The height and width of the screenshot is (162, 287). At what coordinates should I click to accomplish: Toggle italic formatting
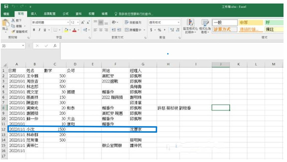pyautogui.click(x=39, y=30)
